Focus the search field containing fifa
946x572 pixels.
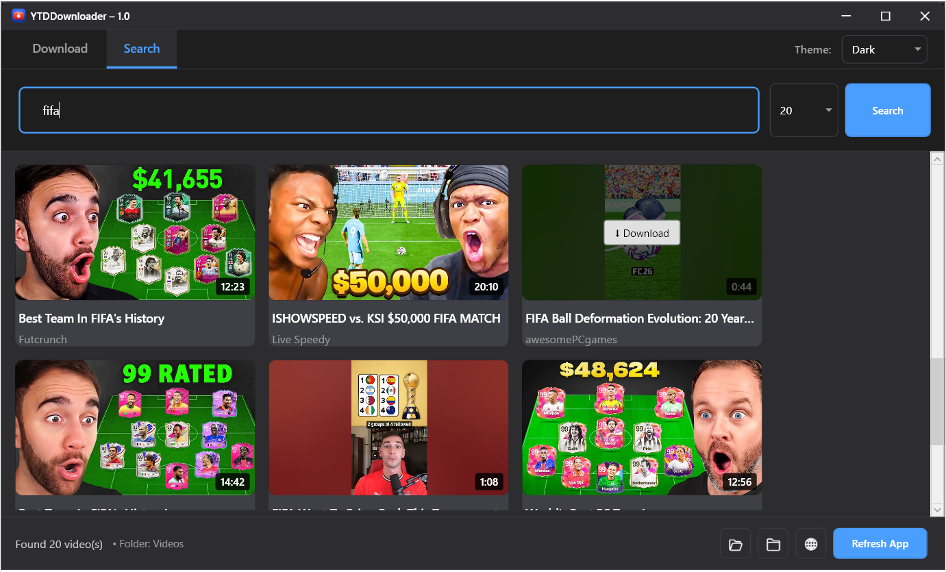[389, 110]
